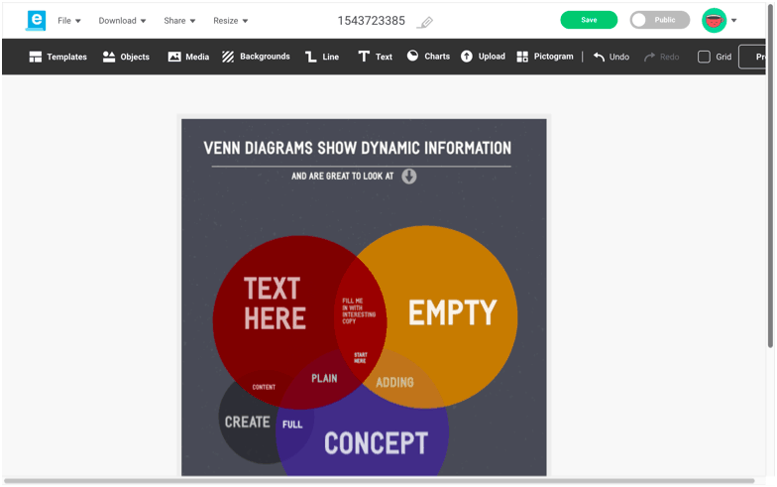Select the down-arrow circle icon on canvas

click(408, 177)
